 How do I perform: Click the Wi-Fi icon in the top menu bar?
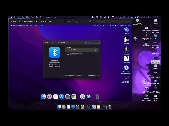[128, 17]
